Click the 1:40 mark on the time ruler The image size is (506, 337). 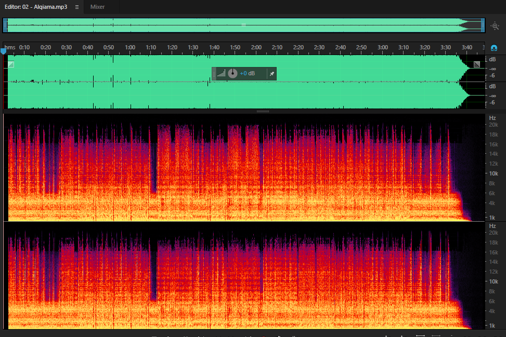tap(214, 47)
